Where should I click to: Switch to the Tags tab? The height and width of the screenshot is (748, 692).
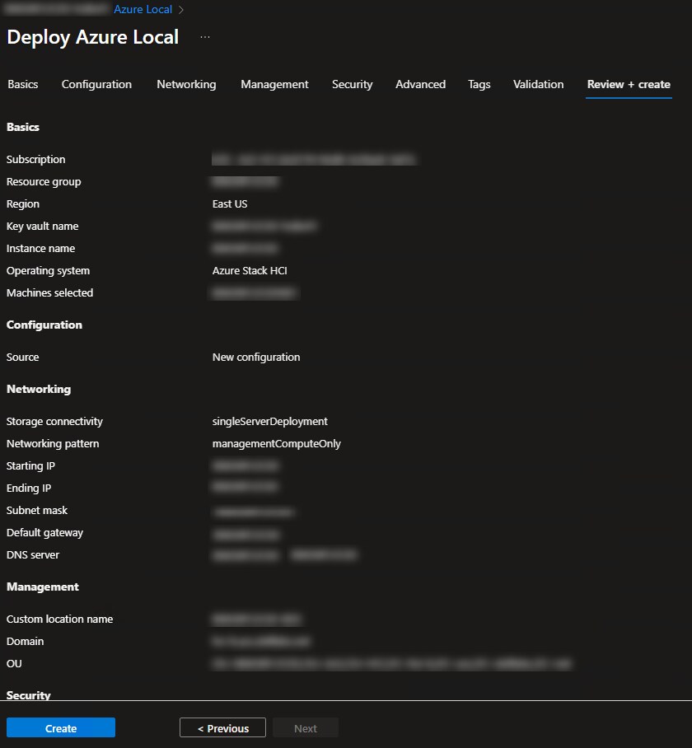pyautogui.click(x=479, y=84)
